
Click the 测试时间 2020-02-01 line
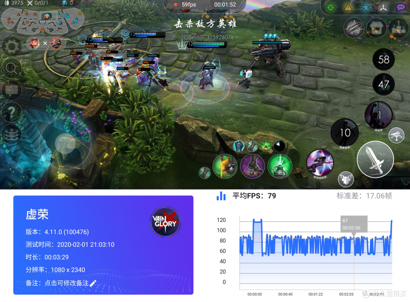(70, 244)
